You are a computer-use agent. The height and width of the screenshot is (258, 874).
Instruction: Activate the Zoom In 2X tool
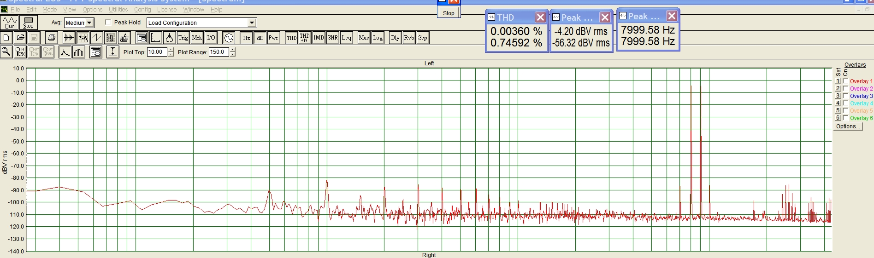[20, 52]
